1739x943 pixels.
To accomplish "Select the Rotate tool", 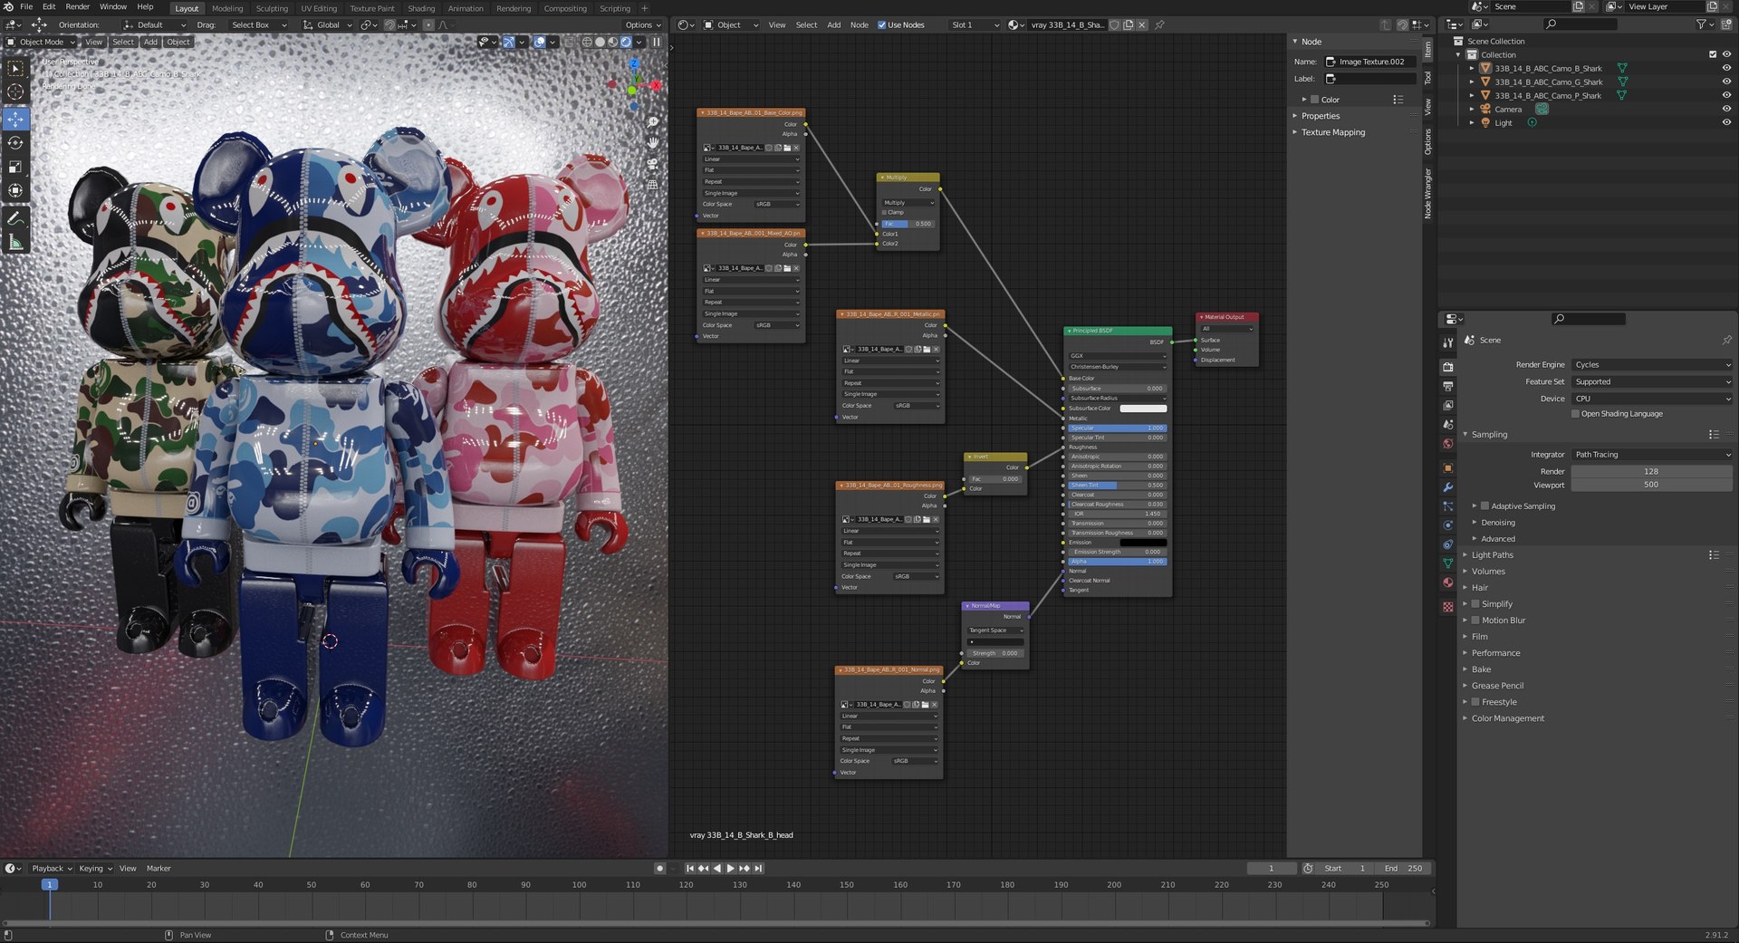I will 15,142.
